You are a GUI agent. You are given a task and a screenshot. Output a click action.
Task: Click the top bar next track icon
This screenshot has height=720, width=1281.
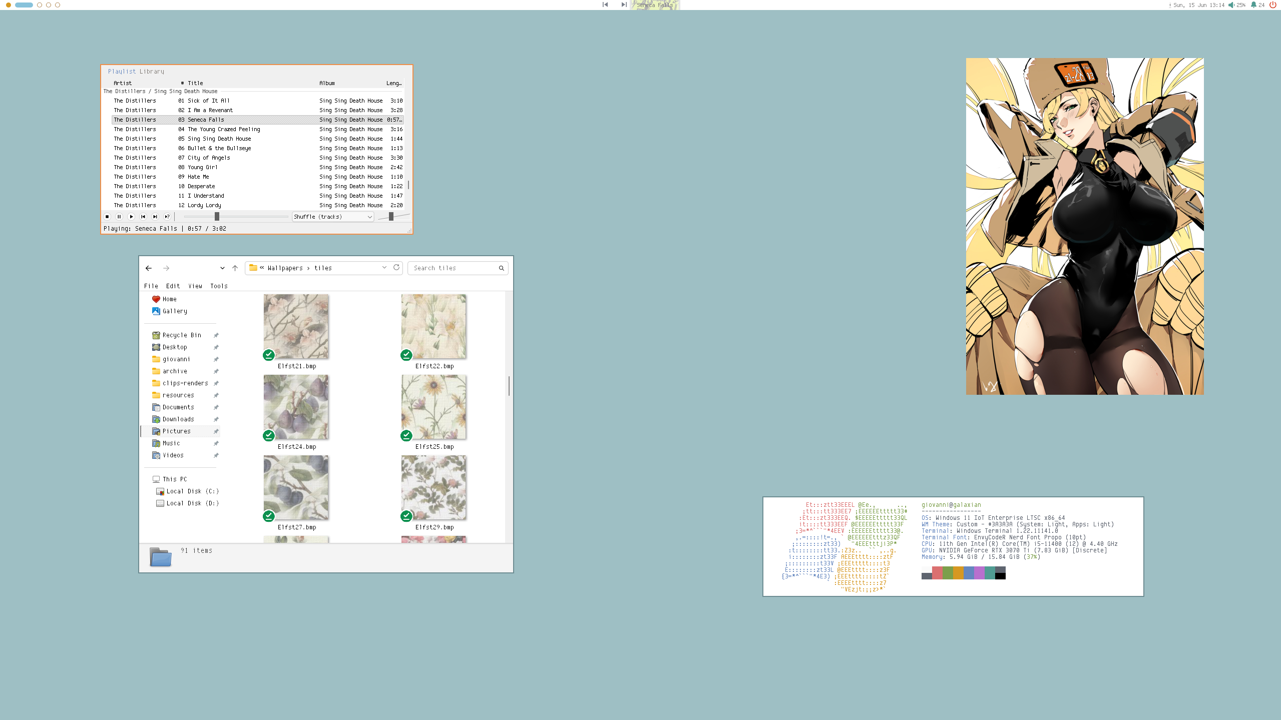[624, 5]
